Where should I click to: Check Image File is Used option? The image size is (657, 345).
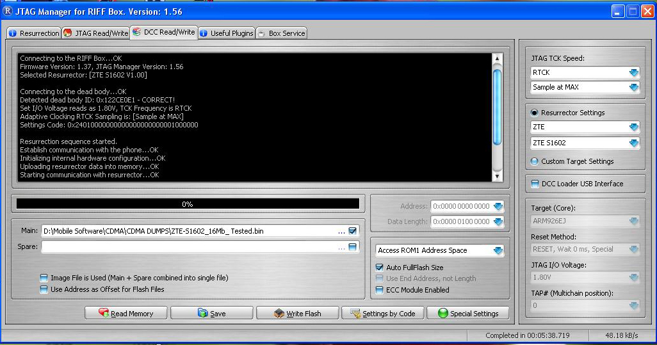tap(44, 278)
